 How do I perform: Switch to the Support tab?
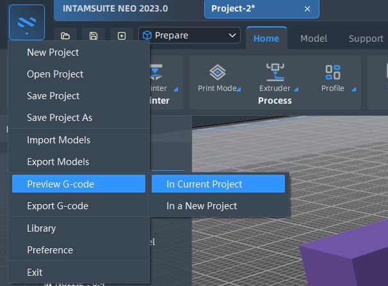click(x=366, y=38)
